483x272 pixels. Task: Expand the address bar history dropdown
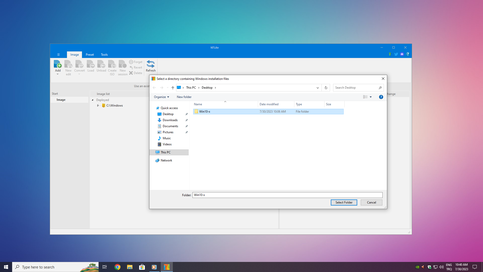point(317,88)
